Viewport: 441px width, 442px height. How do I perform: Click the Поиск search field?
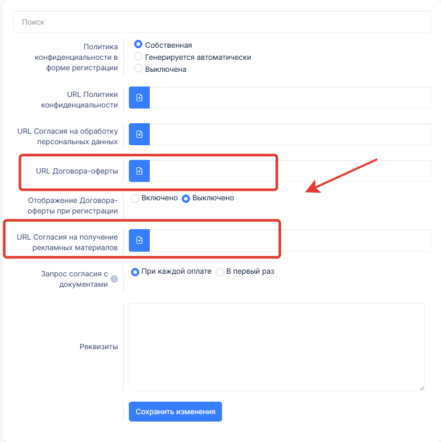[x=223, y=23]
